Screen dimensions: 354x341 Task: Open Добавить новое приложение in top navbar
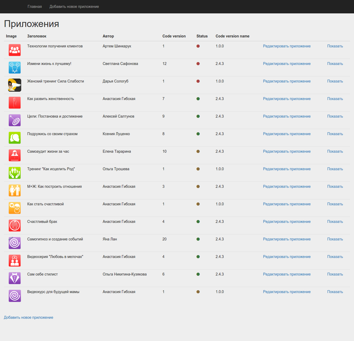point(74,7)
